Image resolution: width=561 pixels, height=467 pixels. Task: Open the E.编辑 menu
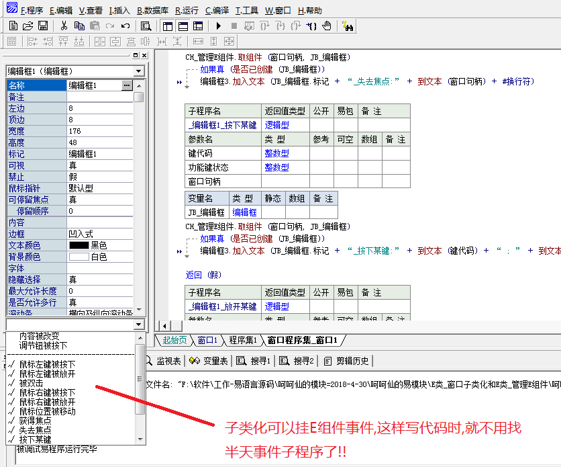tap(61, 11)
